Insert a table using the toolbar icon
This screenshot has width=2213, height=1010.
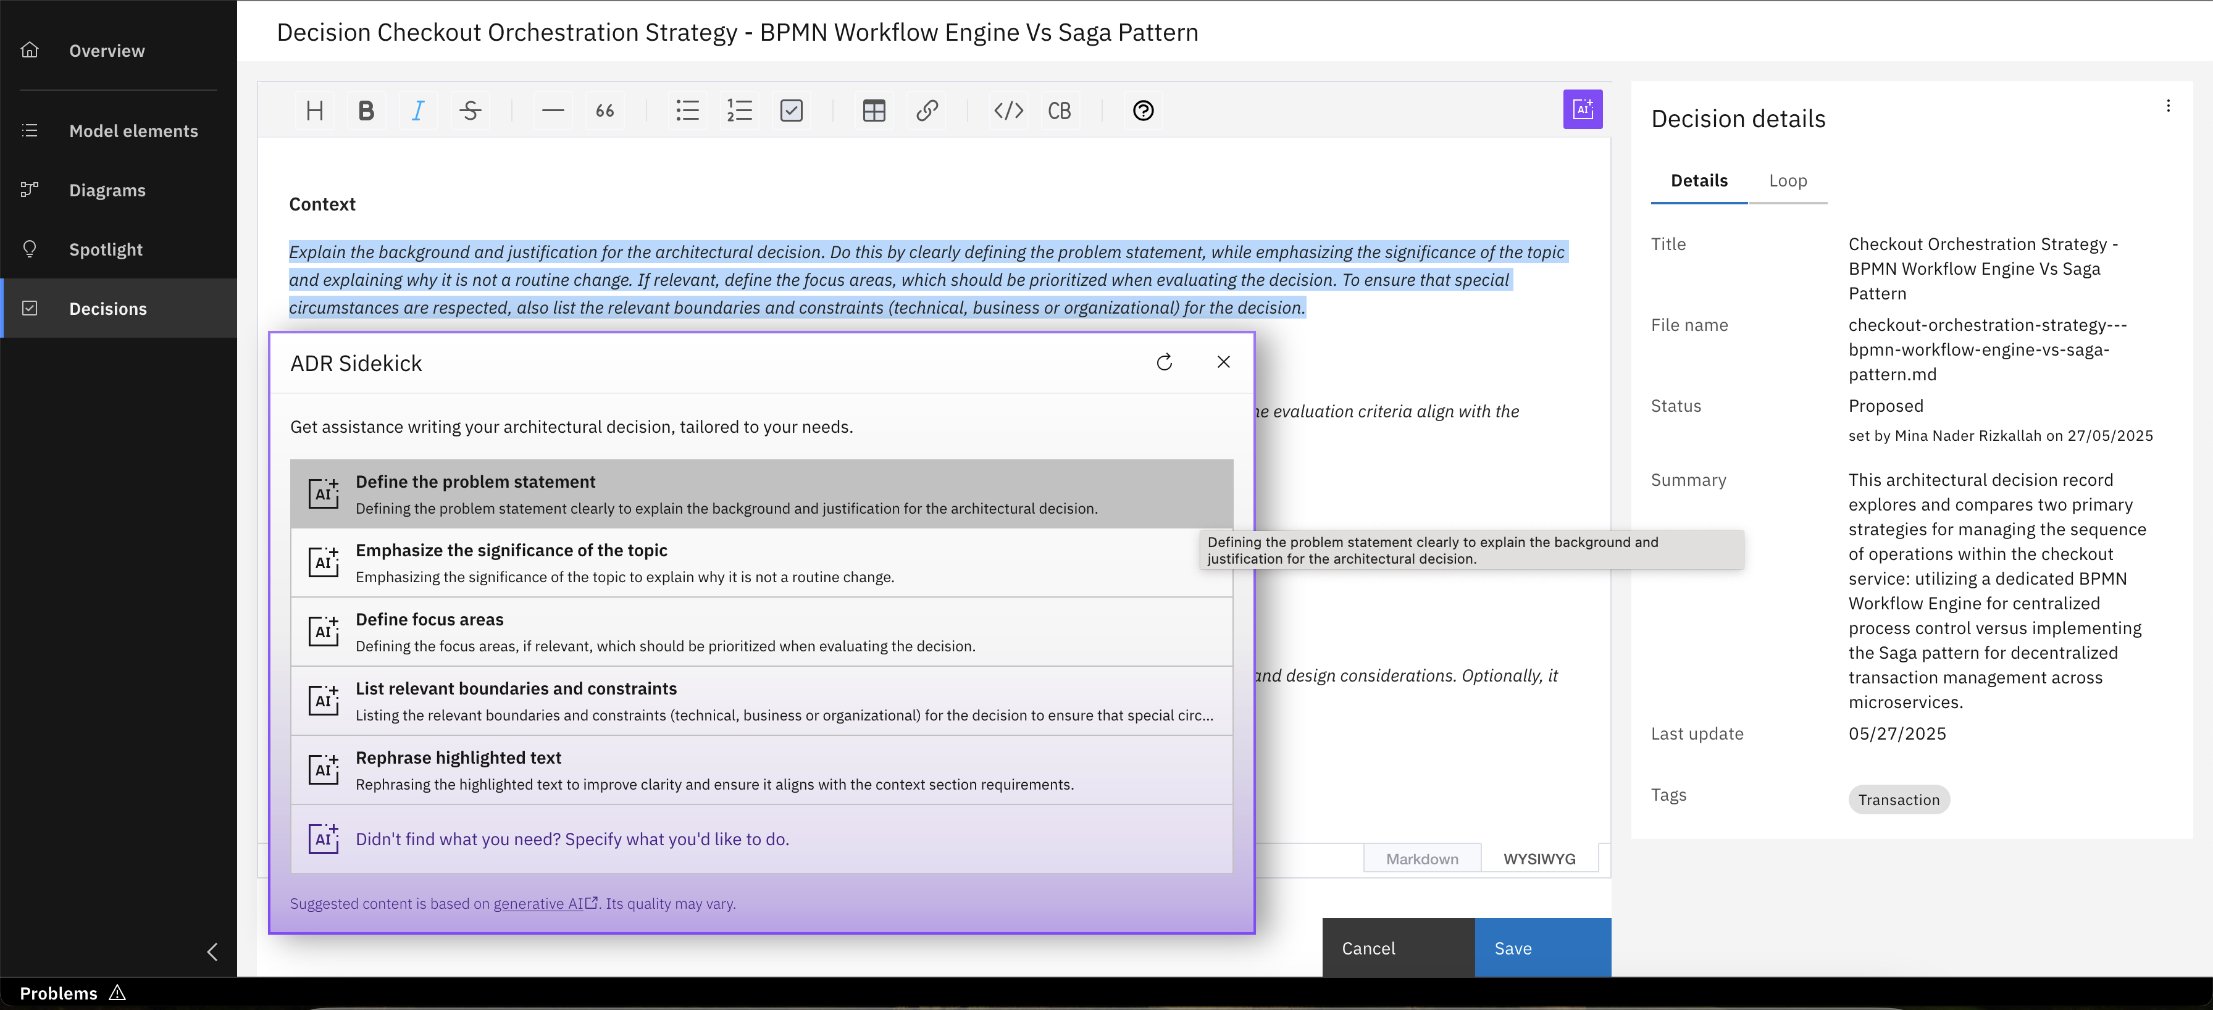[x=873, y=110]
